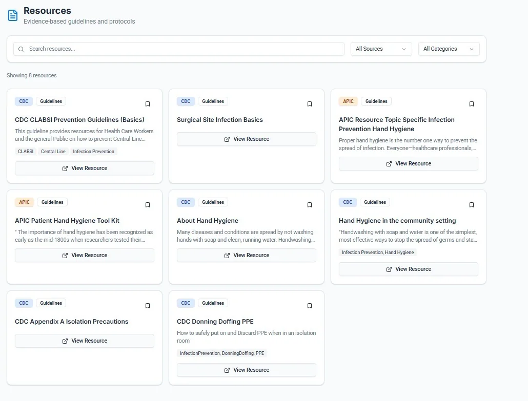View Resource for About Hand Hygiene
This screenshot has width=528, height=401.
pyautogui.click(x=247, y=256)
